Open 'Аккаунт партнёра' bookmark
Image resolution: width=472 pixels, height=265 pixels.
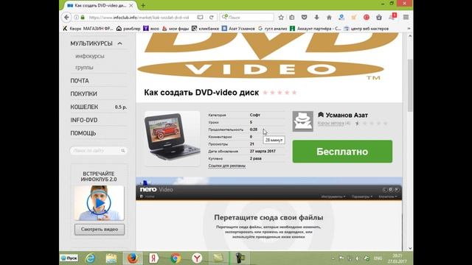(316, 29)
